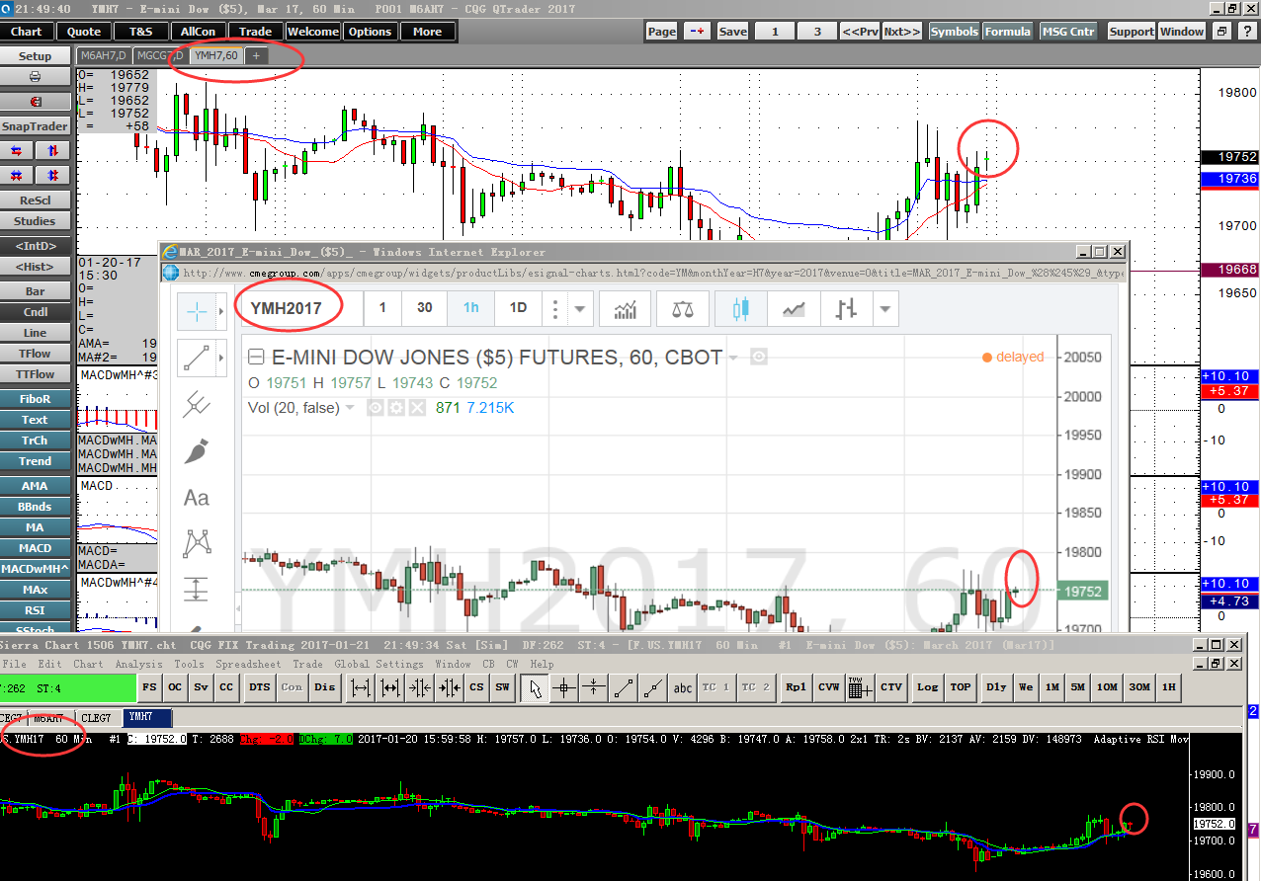Toggle the Cndl chart type in CQG sidebar
The width and height of the screenshot is (1261, 881).
point(36,312)
